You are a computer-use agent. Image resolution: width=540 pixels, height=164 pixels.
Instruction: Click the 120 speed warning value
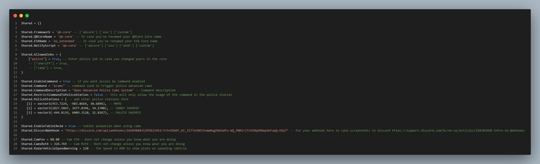(x=86, y=149)
